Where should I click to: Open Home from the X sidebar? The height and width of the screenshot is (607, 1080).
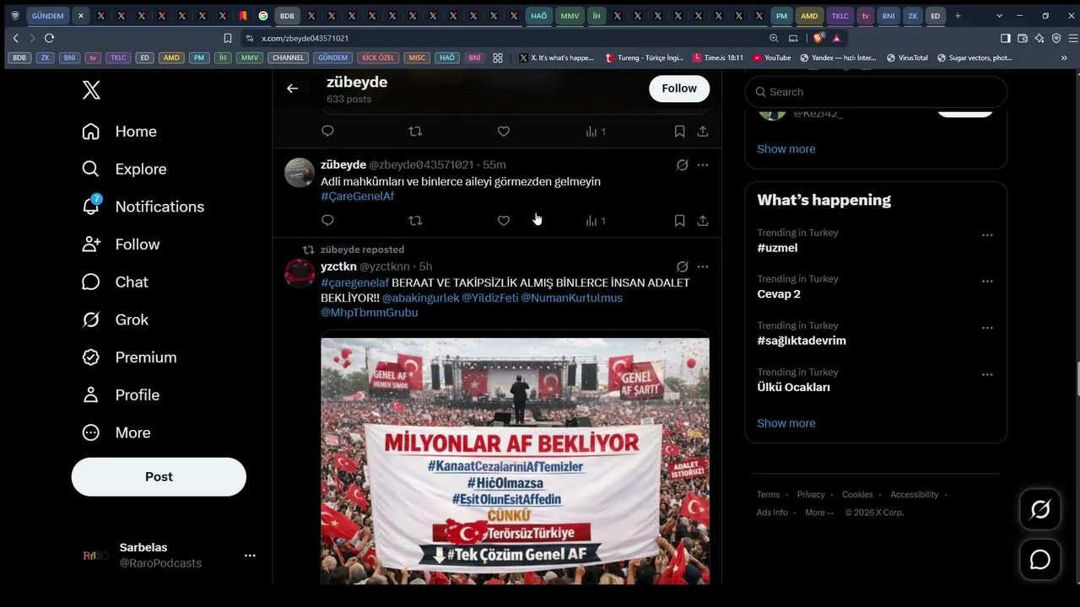[x=119, y=132]
